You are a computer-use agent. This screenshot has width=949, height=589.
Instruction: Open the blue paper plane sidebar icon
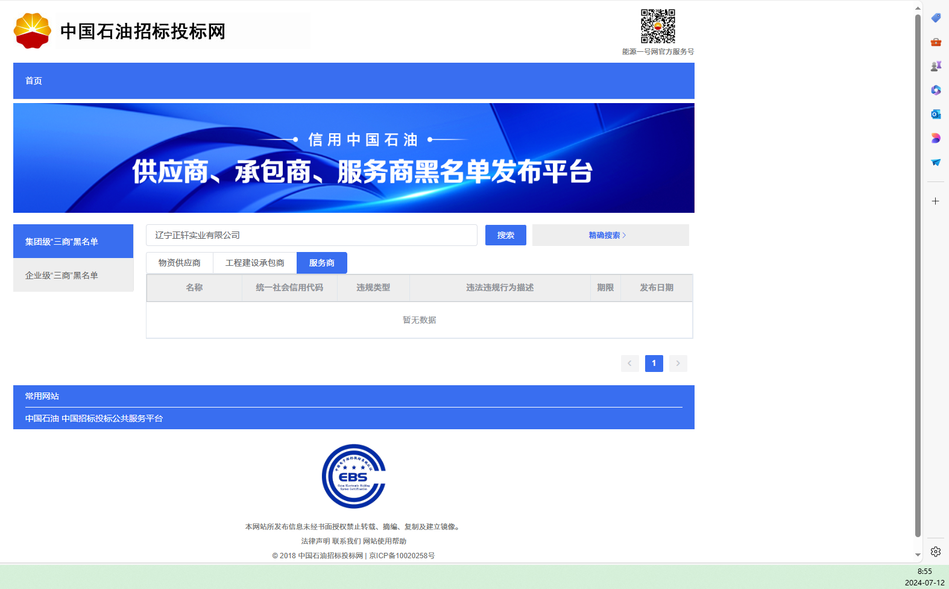(x=936, y=163)
